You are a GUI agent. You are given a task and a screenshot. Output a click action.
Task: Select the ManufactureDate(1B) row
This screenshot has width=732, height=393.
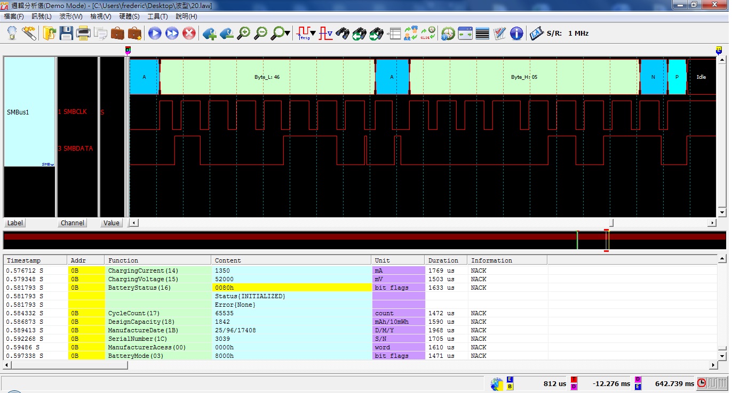coord(360,330)
